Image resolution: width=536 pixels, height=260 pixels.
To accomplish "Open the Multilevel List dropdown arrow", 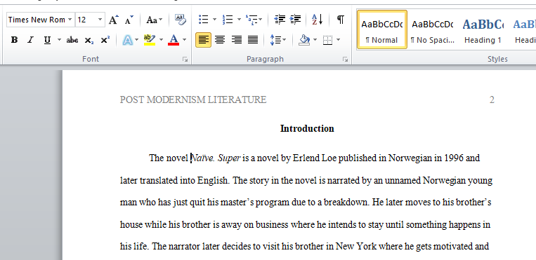I will 261,20.
